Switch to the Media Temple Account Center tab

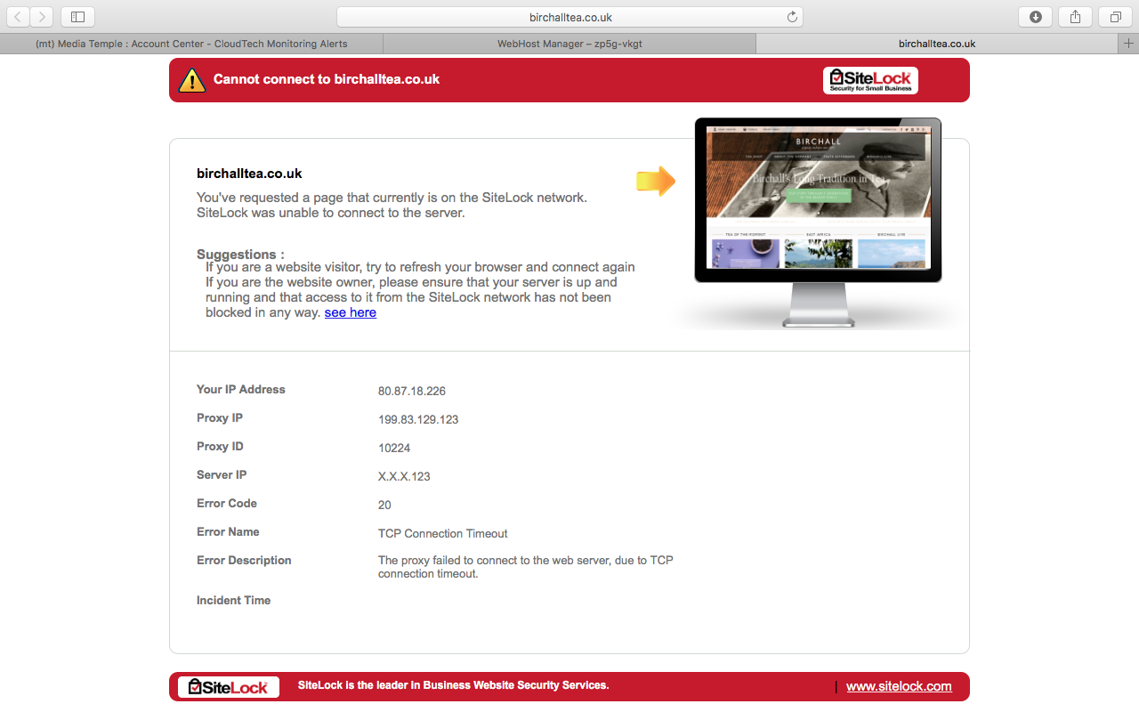[191, 44]
